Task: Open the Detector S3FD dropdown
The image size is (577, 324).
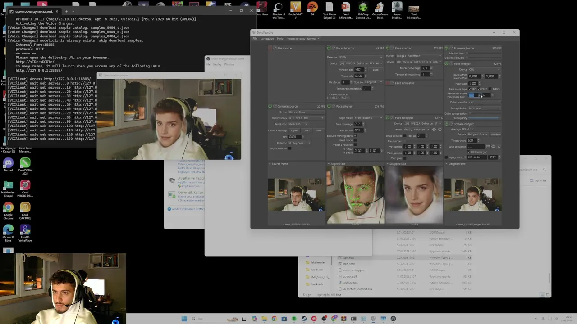Action: (361, 57)
